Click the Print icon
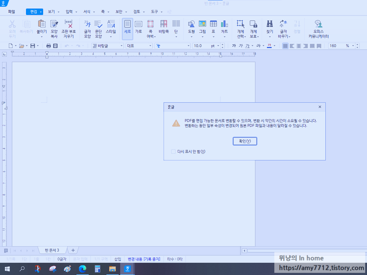The image size is (367, 275). (49, 46)
